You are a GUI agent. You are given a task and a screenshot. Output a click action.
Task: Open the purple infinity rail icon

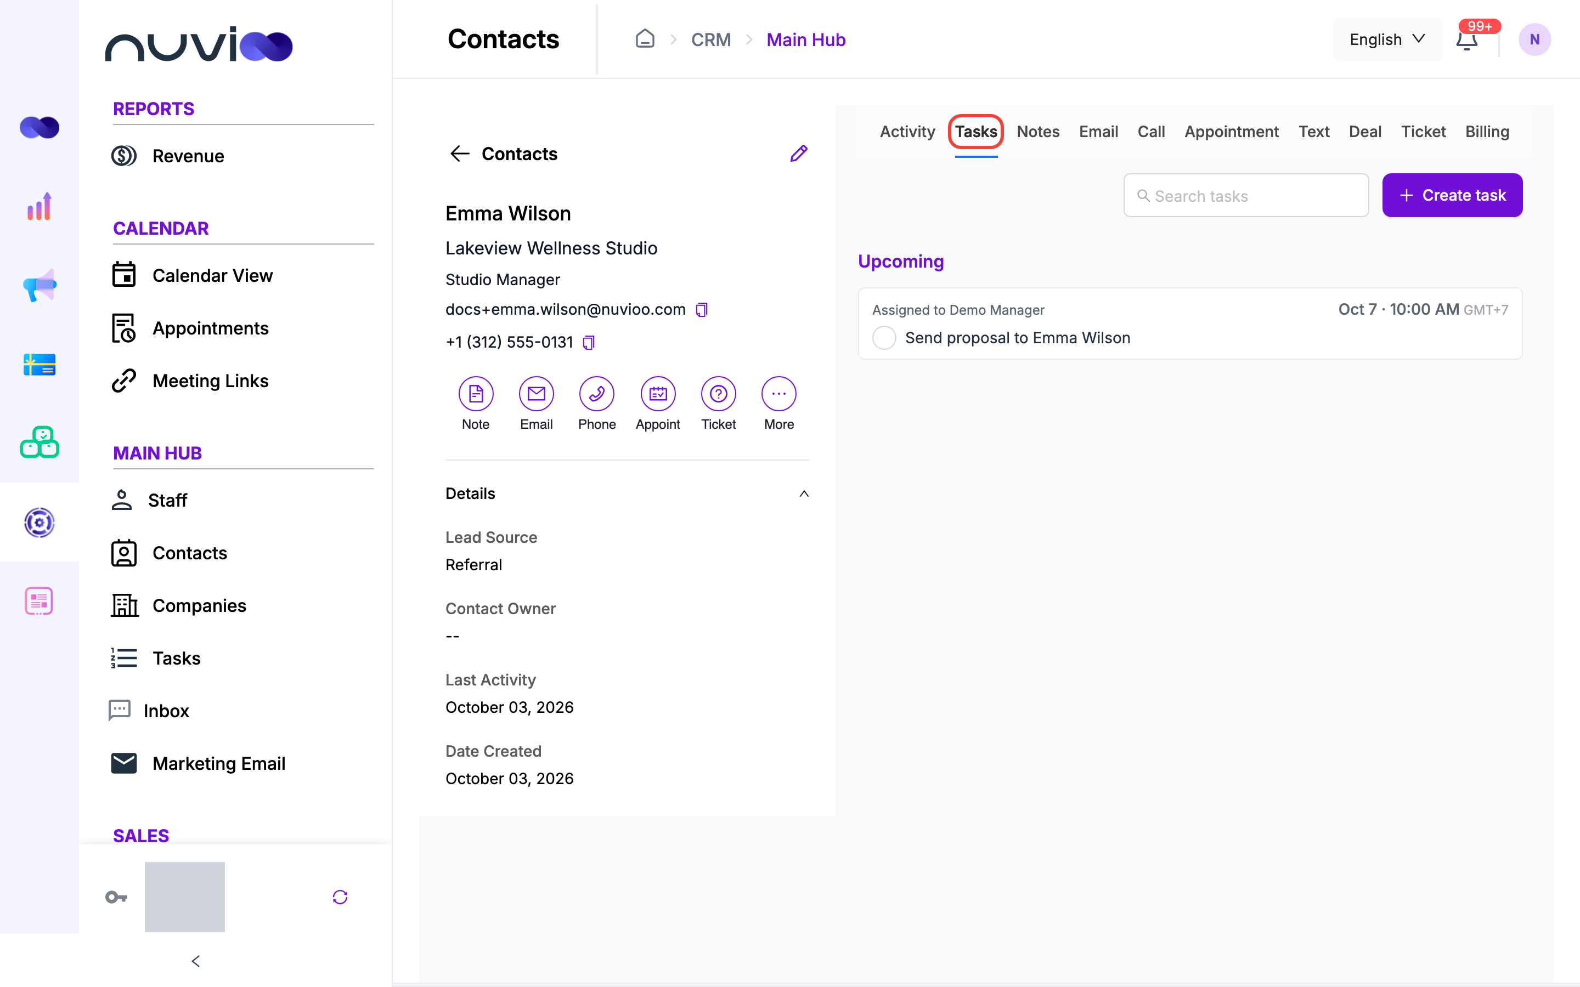39,127
